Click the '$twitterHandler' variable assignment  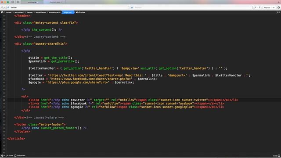coord(42,68)
